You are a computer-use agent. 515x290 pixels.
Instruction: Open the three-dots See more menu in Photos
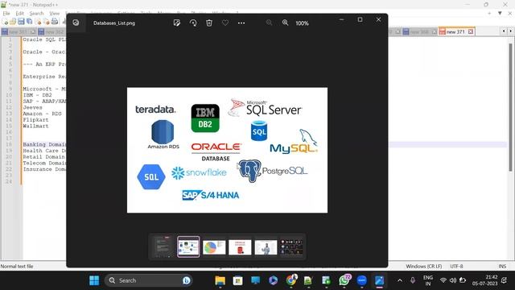pos(241,23)
